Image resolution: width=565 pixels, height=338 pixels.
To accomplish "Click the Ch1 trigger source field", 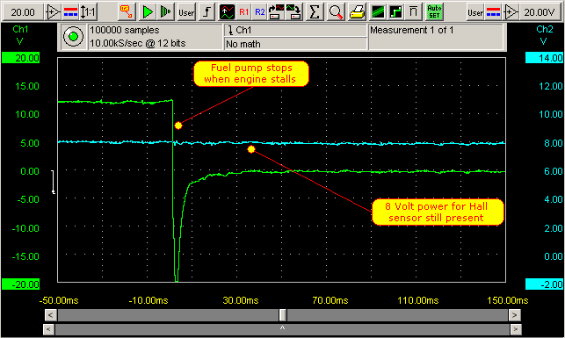I will click(295, 30).
